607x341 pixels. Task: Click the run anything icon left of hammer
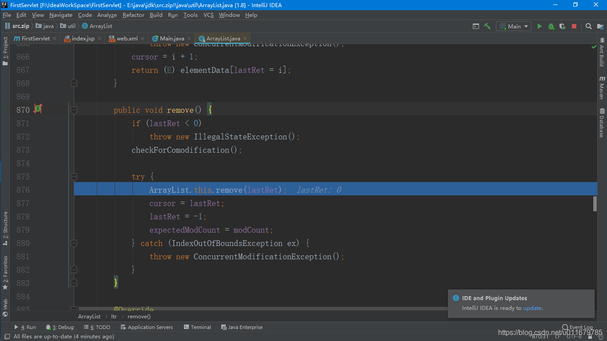[476, 26]
